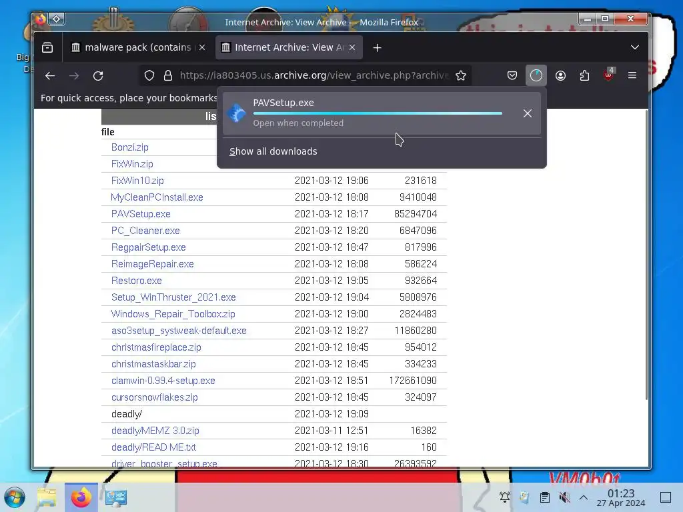Select size value 85294704
This screenshot has height=512, width=683.
click(x=415, y=214)
